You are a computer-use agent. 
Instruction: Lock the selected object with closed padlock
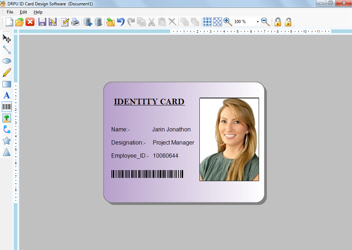click(x=277, y=22)
